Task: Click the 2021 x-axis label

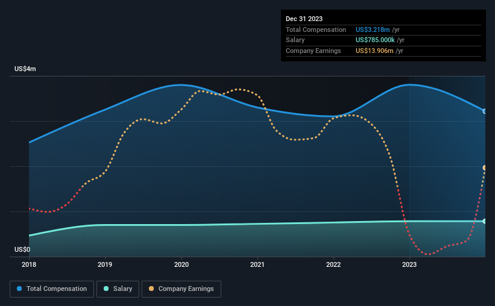Action: point(257,264)
